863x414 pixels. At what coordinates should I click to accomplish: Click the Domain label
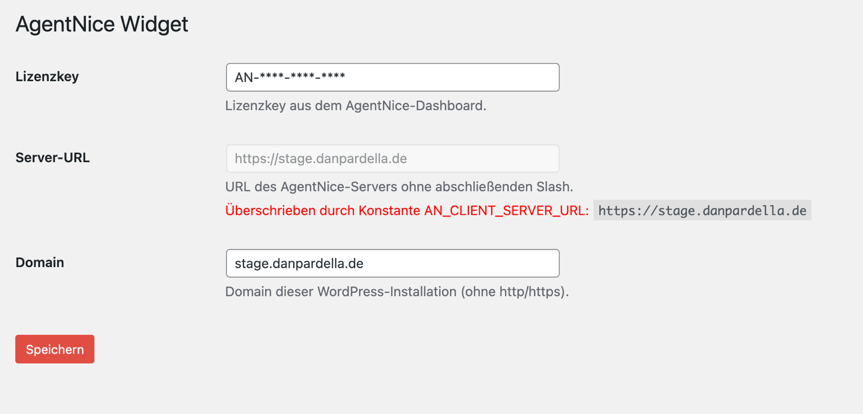[40, 262]
